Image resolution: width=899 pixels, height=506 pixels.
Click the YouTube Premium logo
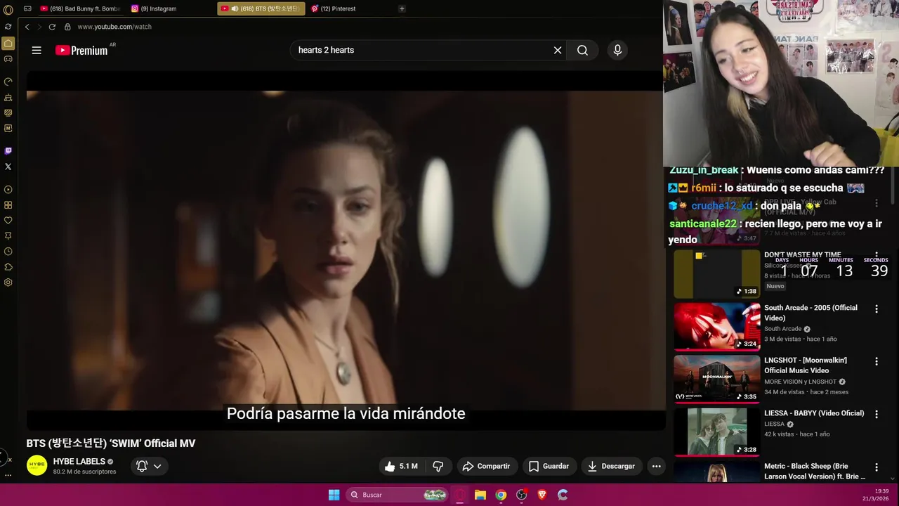81,51
